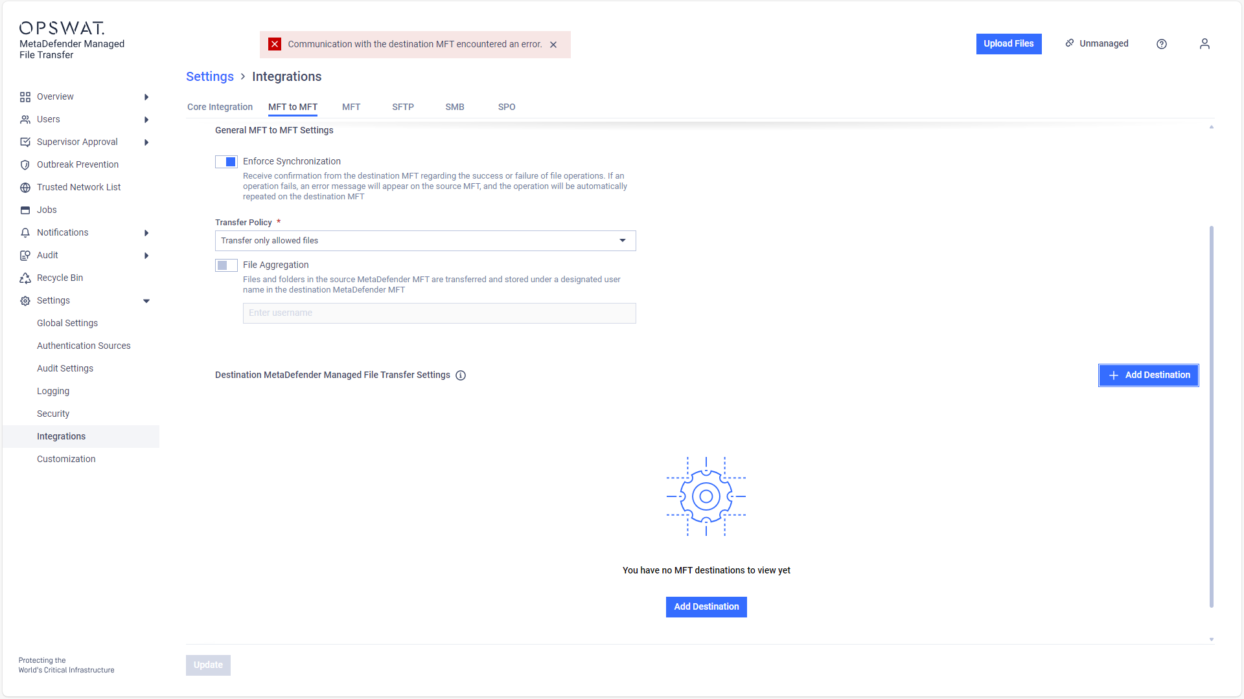This screenshot has height=699, width=1244.
Task: Expand the Overview submenu arrow
Action: (x=146, y=97)
